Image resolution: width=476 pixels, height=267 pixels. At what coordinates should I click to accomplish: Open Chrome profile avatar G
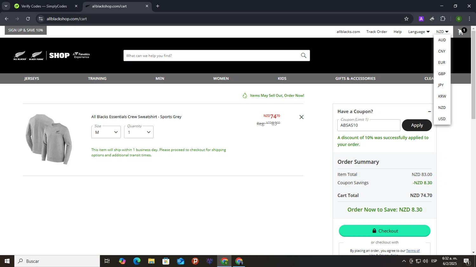click(459, 19)
